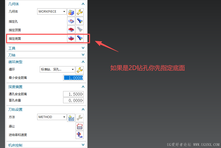Click the 进给率和速度 label
This screenshot has width=221, height=148.
tap(18, 135)
